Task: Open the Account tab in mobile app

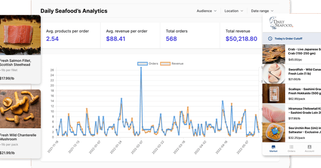Action: tap(309, 149)
